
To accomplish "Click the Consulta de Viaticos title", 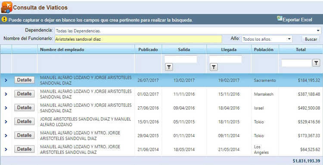I will click(40, 8).
